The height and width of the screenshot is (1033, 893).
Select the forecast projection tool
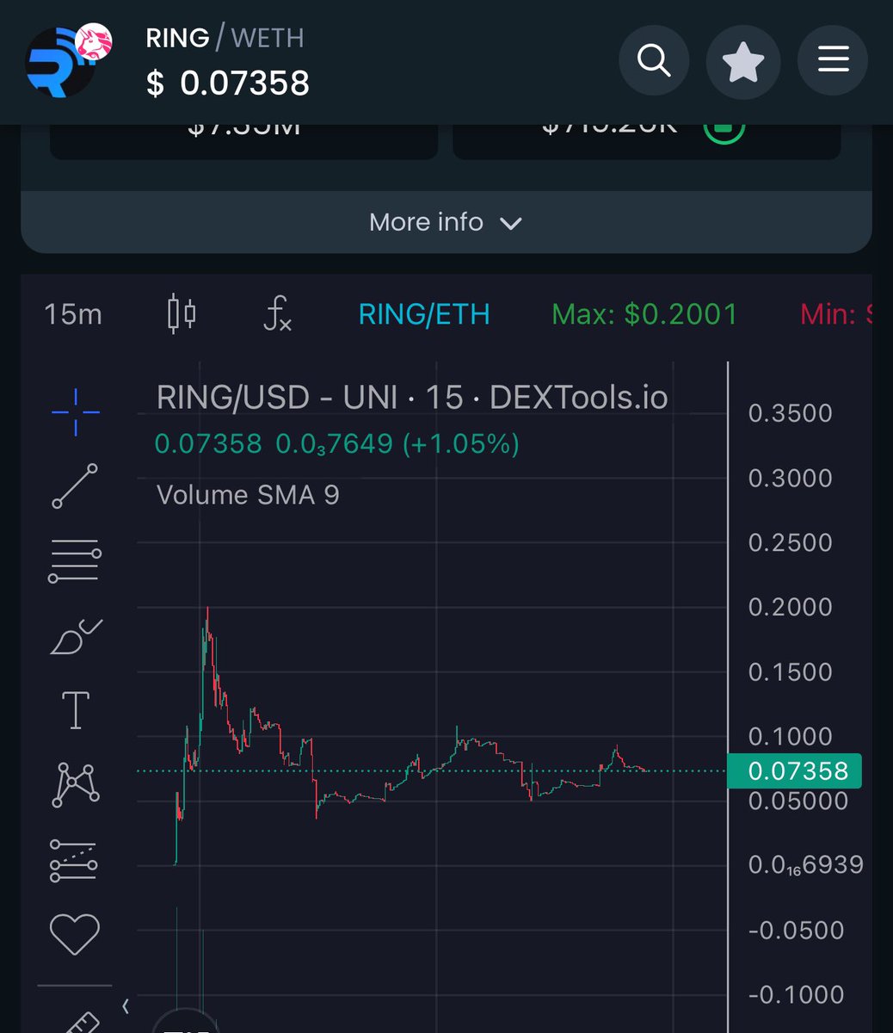pyautogui.click(x=74, y=860)
